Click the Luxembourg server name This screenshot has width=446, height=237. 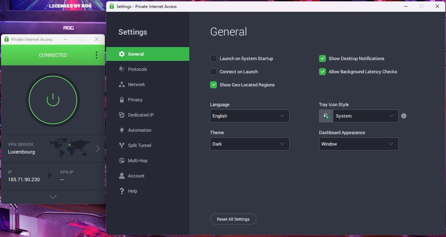point(21,152)
